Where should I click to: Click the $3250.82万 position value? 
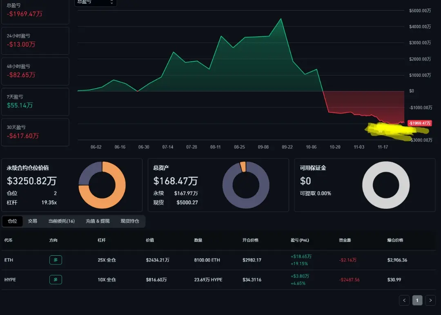[32, 181]
